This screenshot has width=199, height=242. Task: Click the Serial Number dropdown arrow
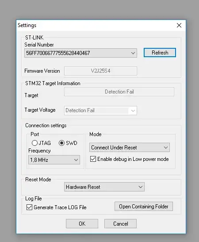(133, 53)
